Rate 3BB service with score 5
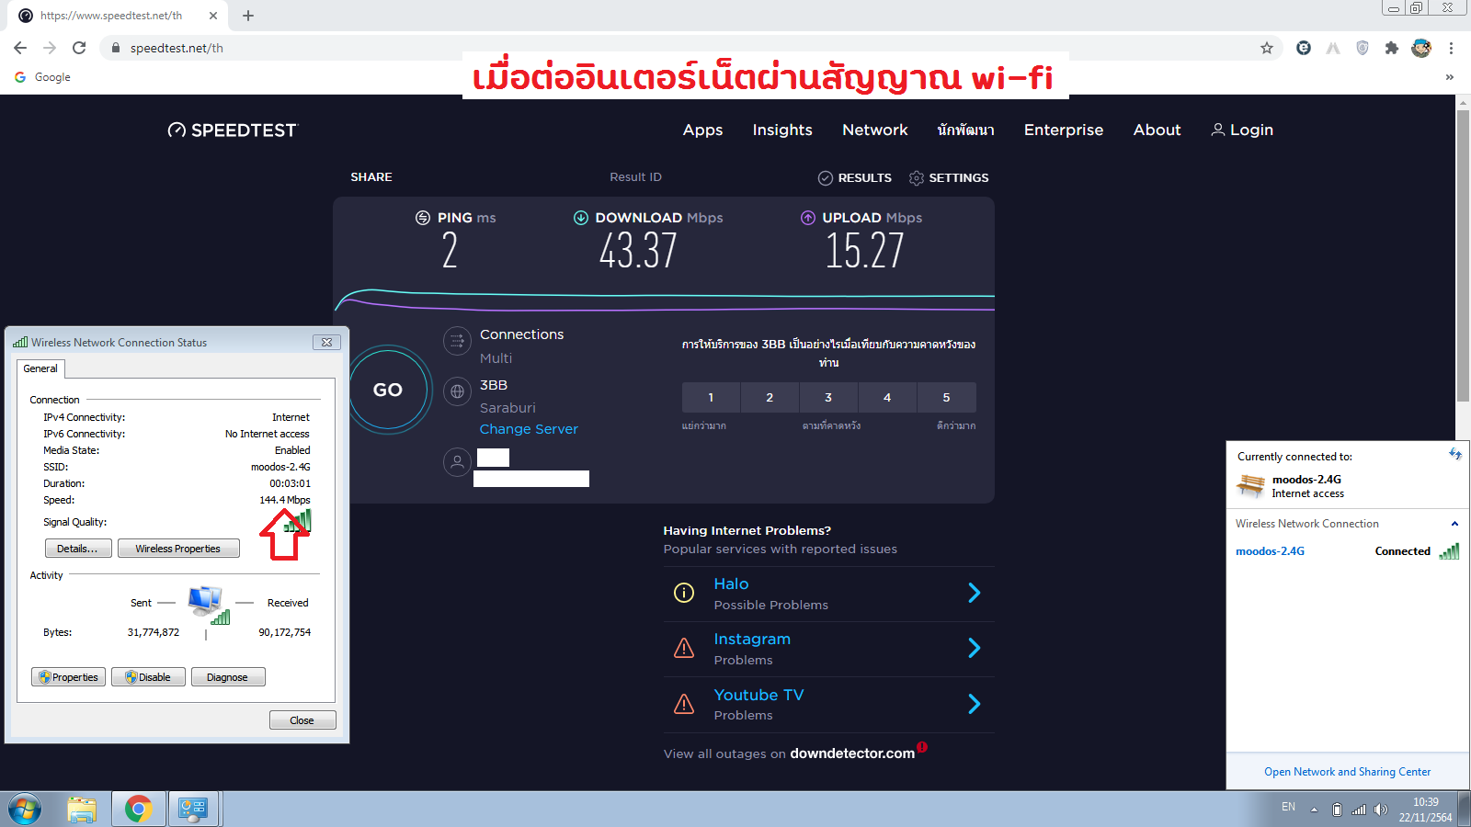The height and width of the screenshot is (827, 1471). tap(946, 398)
